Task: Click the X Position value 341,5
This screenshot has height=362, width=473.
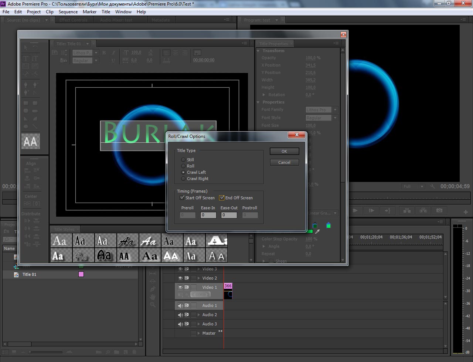Action: (310, 65)
